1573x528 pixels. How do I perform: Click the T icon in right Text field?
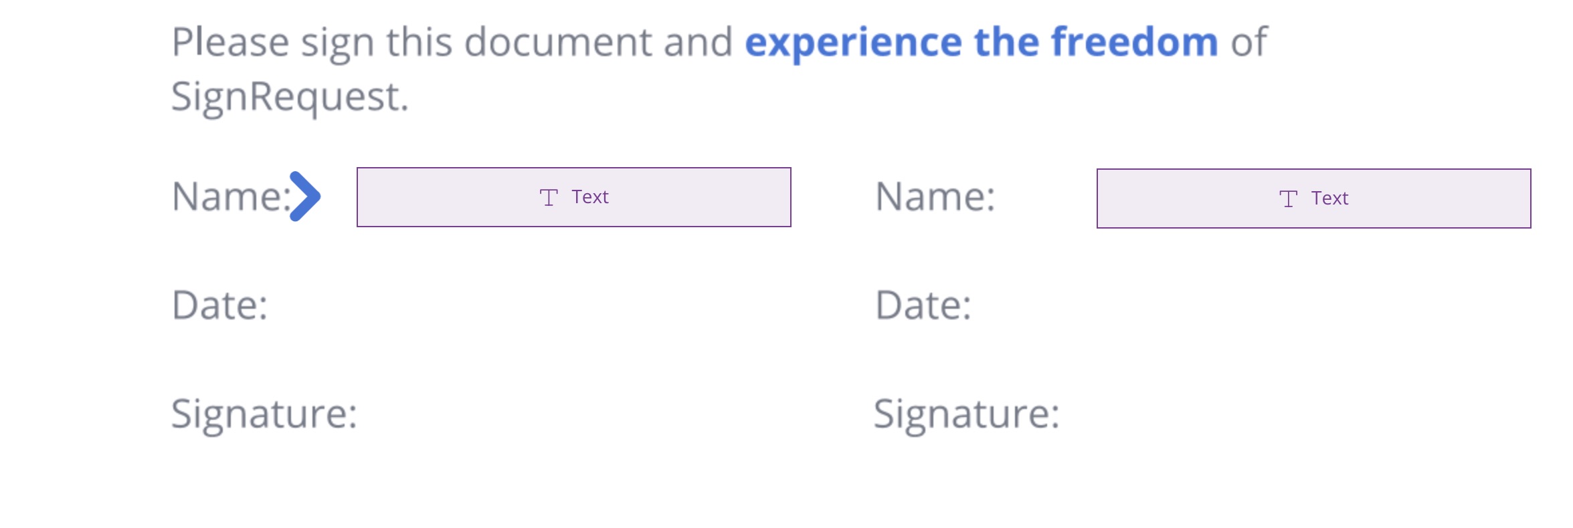1289,199
